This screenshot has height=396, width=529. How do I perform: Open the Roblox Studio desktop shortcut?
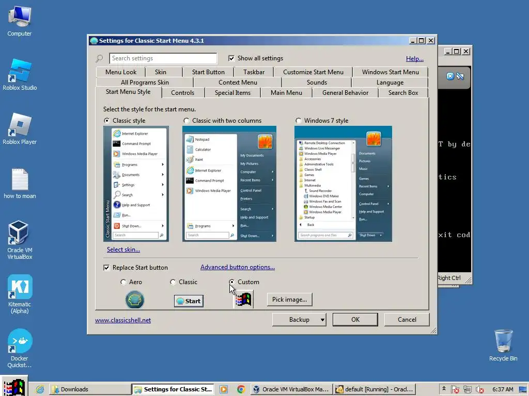20,75
